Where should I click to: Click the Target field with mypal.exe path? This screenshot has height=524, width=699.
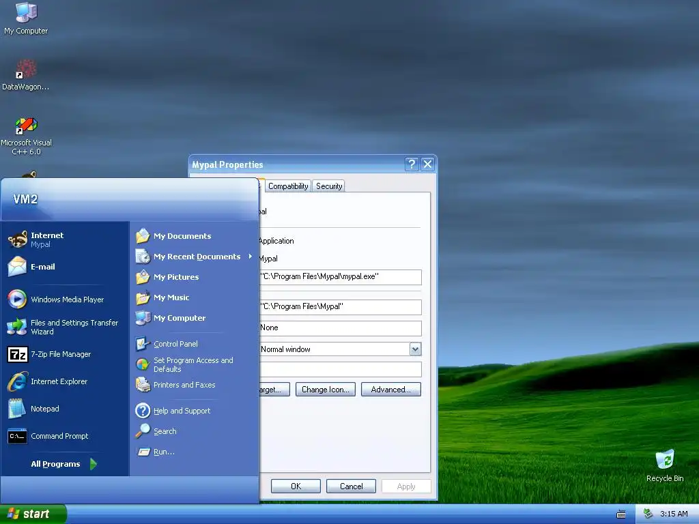click(x=340, y=277)
